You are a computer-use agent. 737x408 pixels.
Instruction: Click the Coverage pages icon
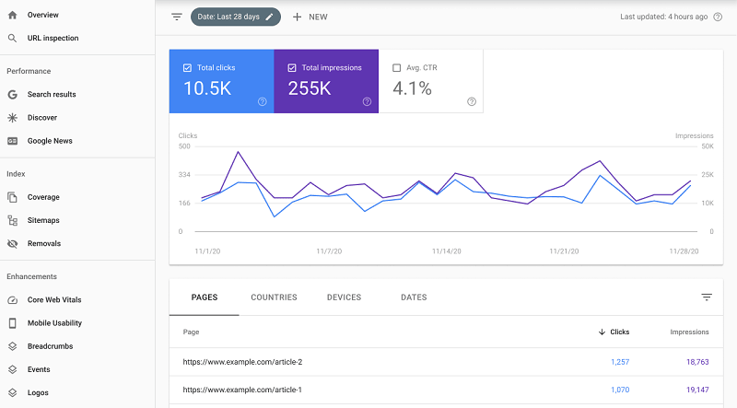pyautogui.click(x=13, y=197)
